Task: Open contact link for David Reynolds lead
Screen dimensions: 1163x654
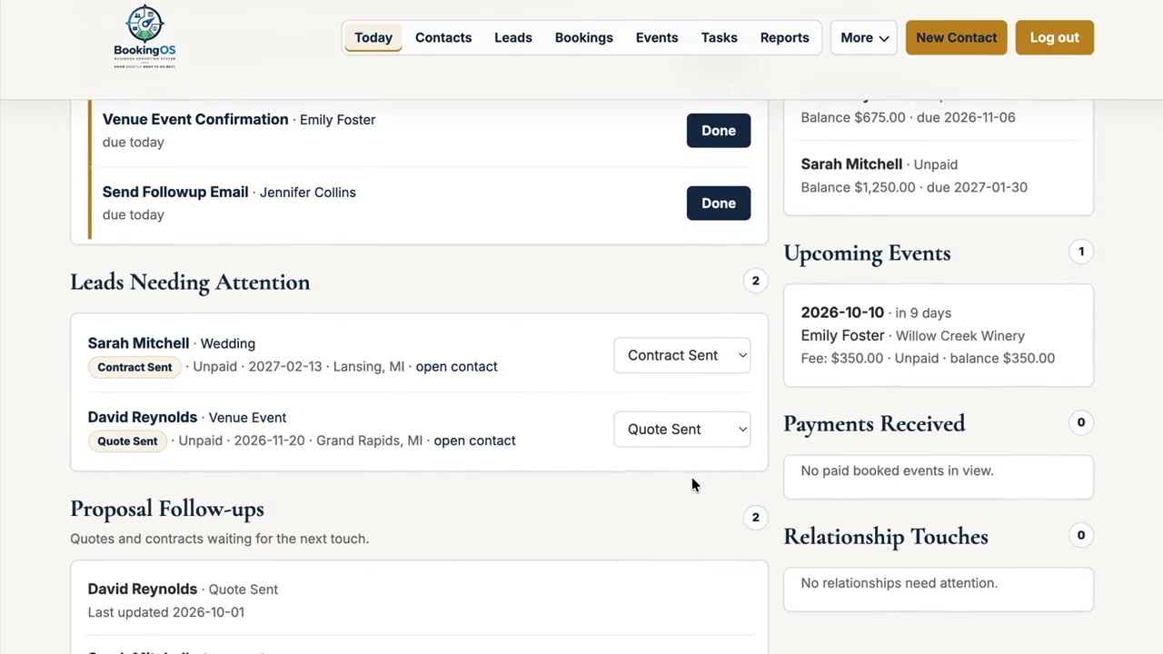Action: click(x=474, y=441)
